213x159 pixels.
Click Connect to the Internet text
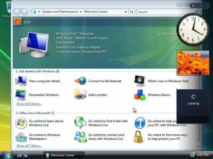point(105,81)
